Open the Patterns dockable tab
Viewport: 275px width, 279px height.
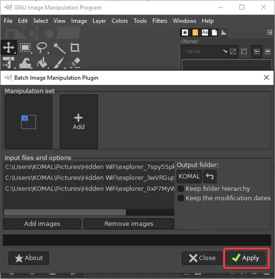(195, 33)
